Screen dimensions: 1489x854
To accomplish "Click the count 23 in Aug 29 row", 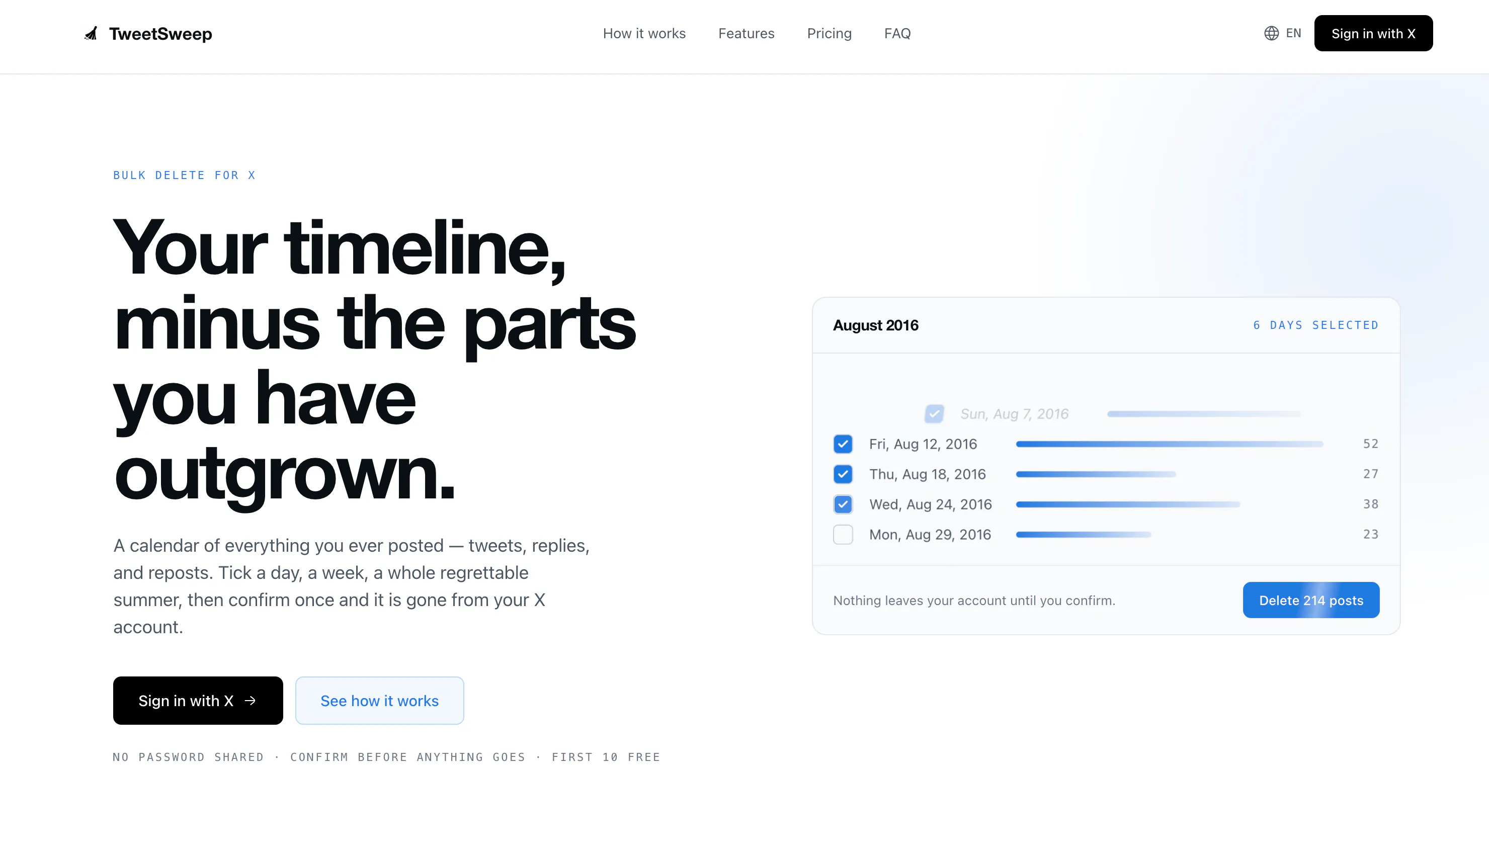I will 1371,534.
